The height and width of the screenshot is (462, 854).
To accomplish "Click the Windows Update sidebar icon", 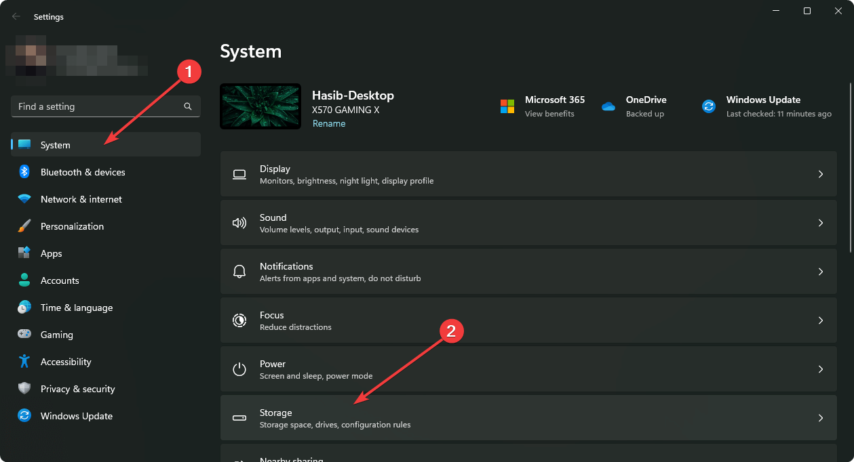I will coord(24,415).
